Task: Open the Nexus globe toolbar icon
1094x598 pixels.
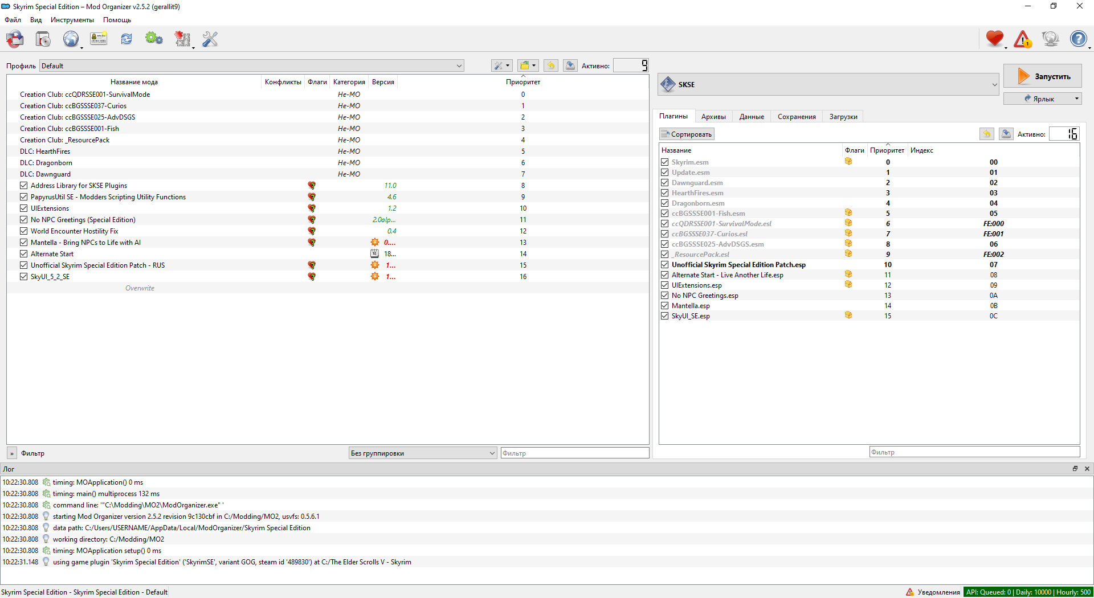Action: tap(71, 39)
